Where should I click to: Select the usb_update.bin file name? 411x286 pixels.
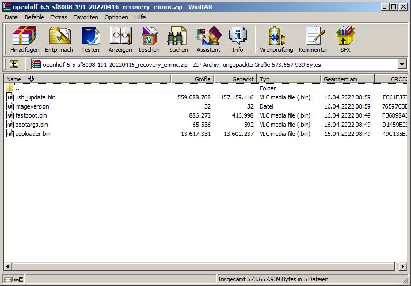click(35, 97)
